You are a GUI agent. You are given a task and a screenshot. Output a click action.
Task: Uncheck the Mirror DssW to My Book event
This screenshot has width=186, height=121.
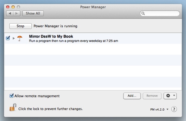click(8, 38)
